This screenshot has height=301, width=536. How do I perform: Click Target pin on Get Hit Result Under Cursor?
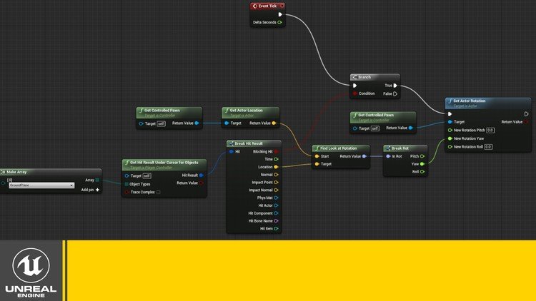(x=126, y=175)
